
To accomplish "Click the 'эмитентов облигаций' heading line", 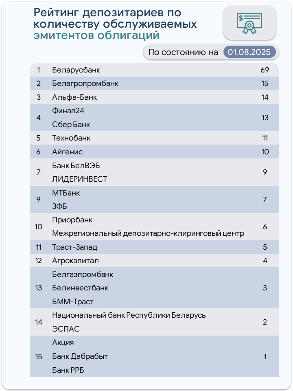I will (96, 36).
